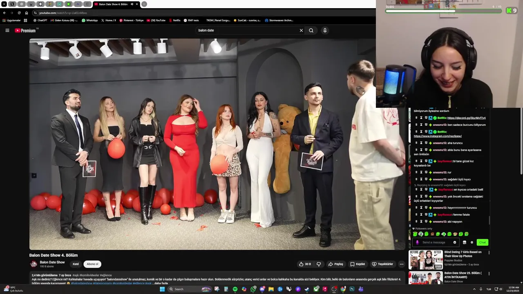Open Steam from the taskbar
Screen dimensions: 523x294
pos(307,289)
